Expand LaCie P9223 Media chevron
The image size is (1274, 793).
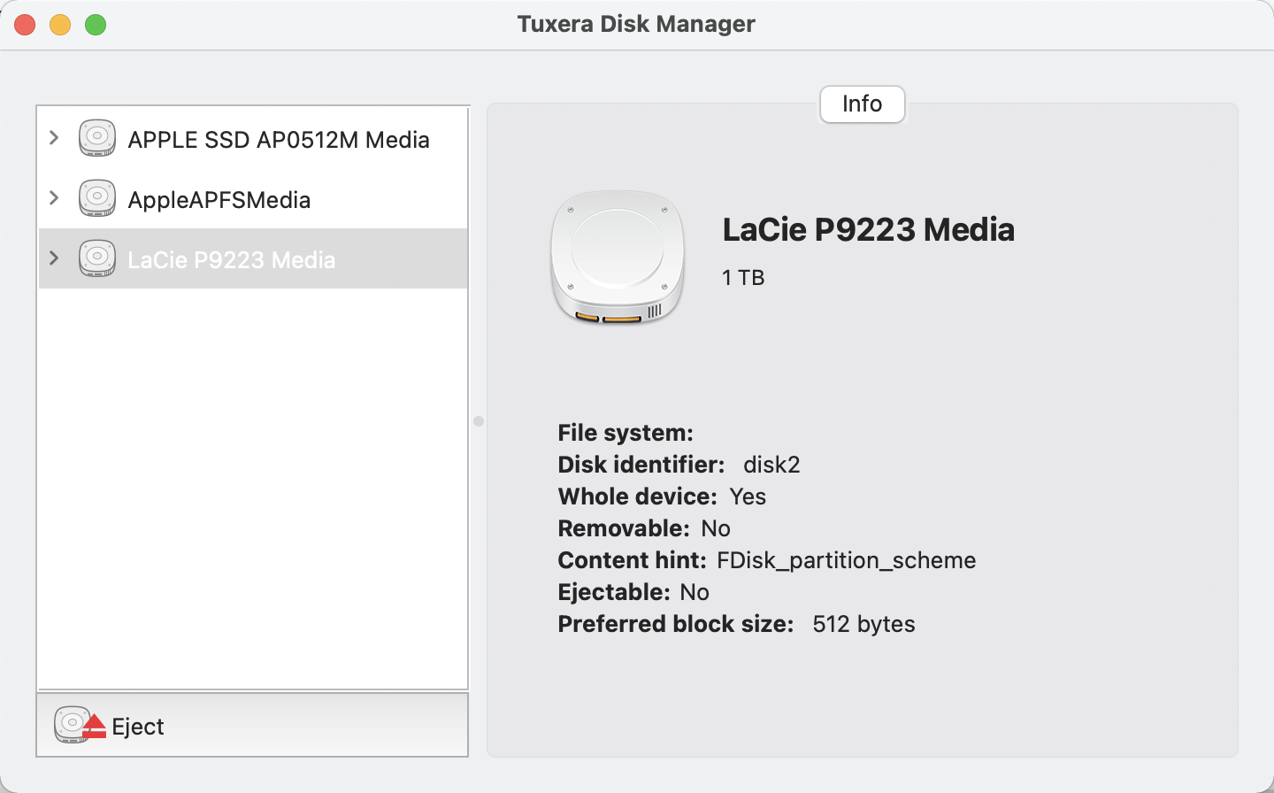54,258
